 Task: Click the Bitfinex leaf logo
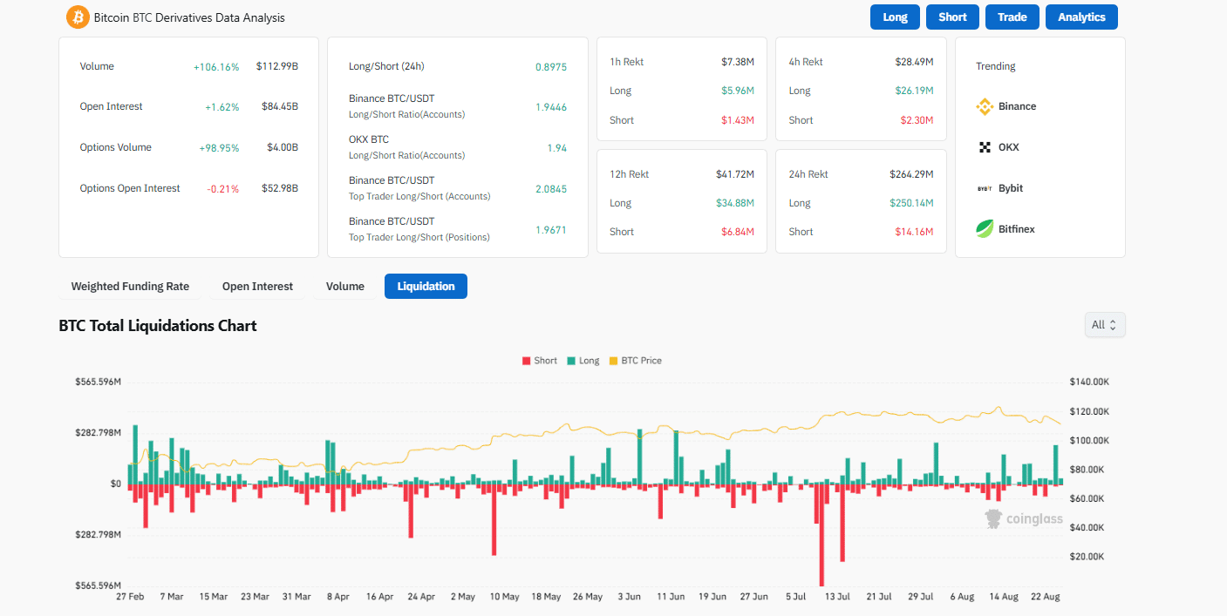click(985, 228)
